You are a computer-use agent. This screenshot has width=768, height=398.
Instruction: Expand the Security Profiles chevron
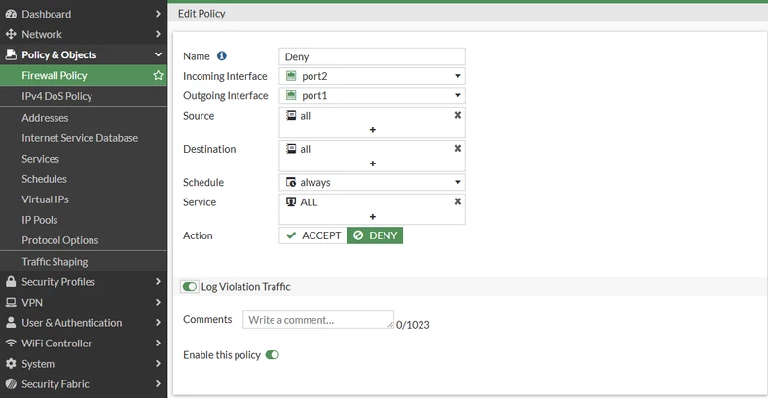(158, 281)
